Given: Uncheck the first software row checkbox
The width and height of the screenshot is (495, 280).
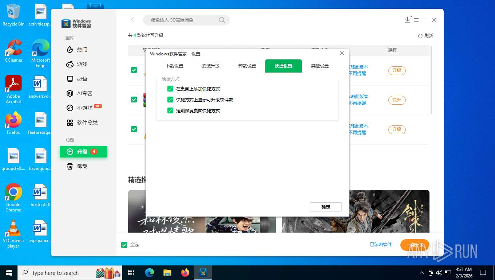Looking at the screenshot, I should pyautogui.click(x=134, y=70).
